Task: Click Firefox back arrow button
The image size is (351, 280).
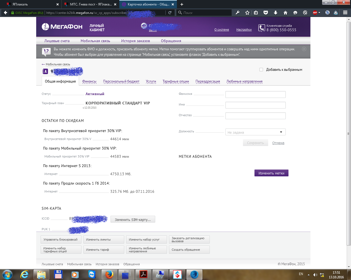Action: coord(5,13)
